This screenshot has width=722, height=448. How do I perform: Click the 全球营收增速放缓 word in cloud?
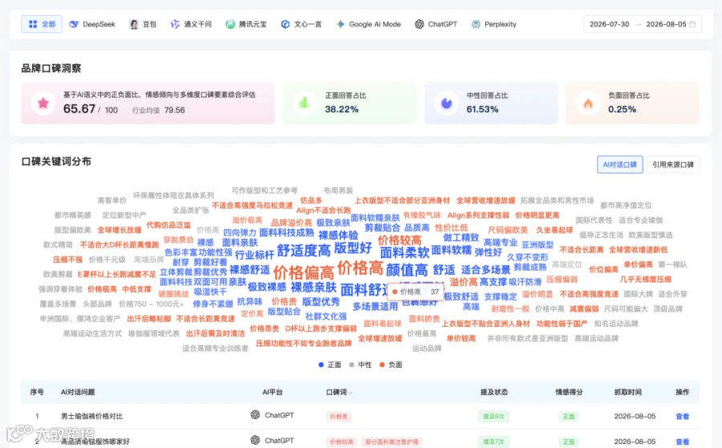click(x=485, y=201)
